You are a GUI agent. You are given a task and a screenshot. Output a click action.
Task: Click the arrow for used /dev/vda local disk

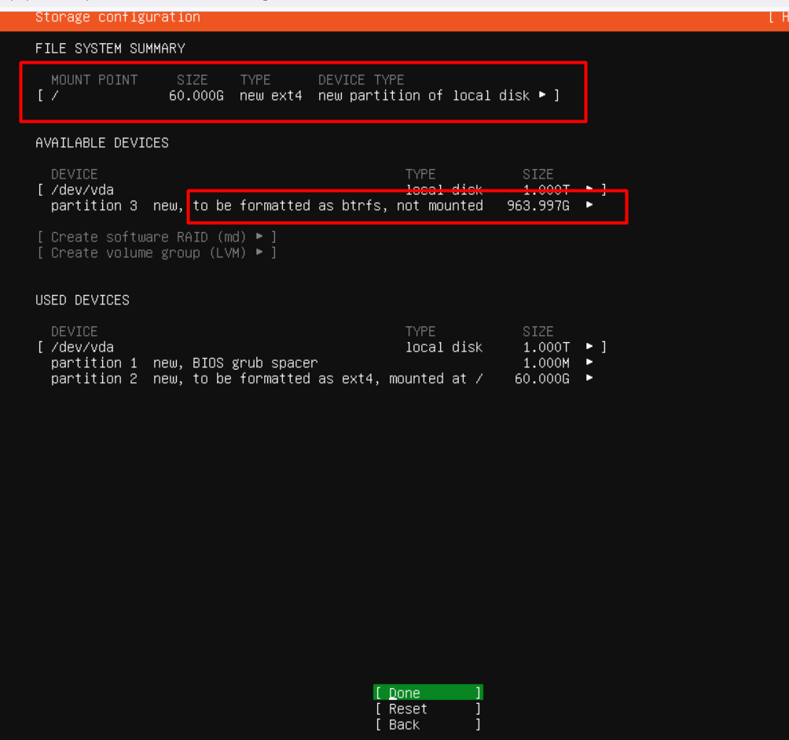(x=589, y=347)
